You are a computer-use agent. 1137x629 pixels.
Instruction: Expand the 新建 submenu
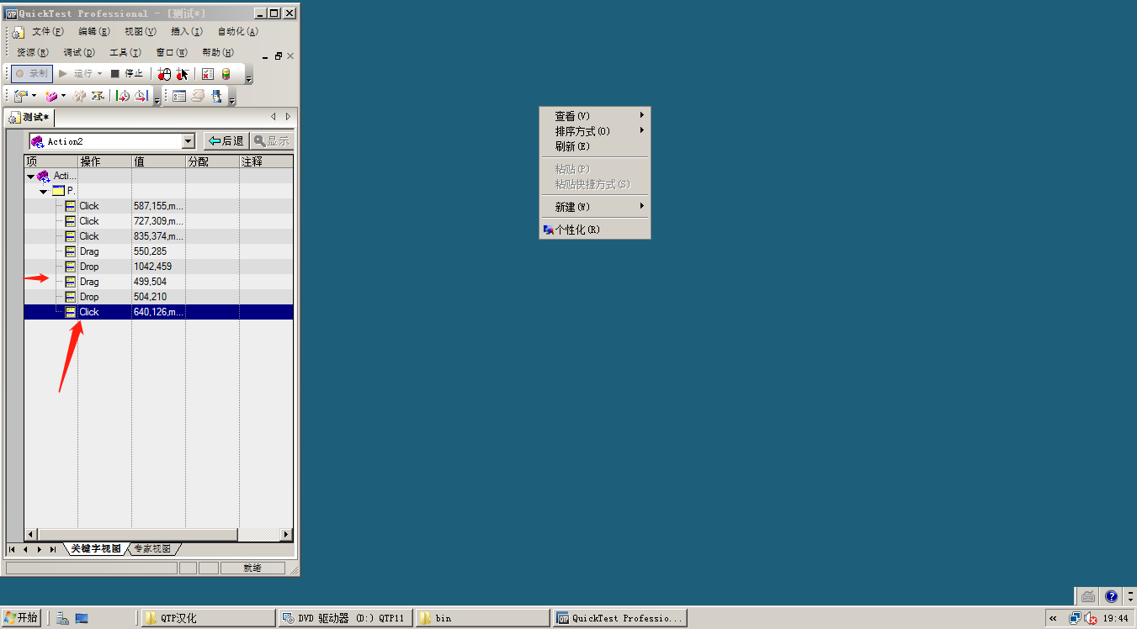(x=594, y=207)
